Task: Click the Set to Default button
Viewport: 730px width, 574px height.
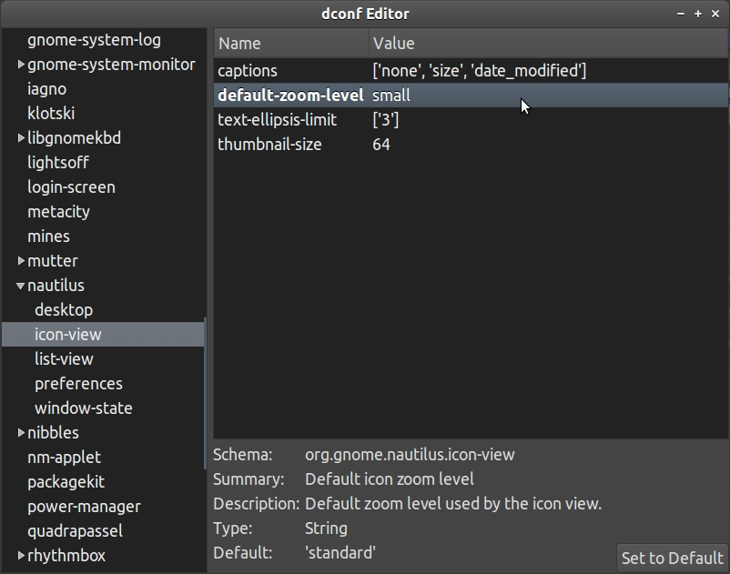Action: click(x=673, y=558)
